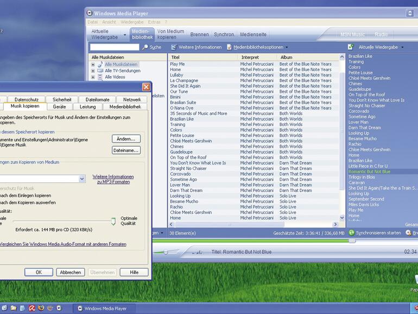Switch to the Von Medium kopieren tab

pyautogui.click(x=170, y=34)
